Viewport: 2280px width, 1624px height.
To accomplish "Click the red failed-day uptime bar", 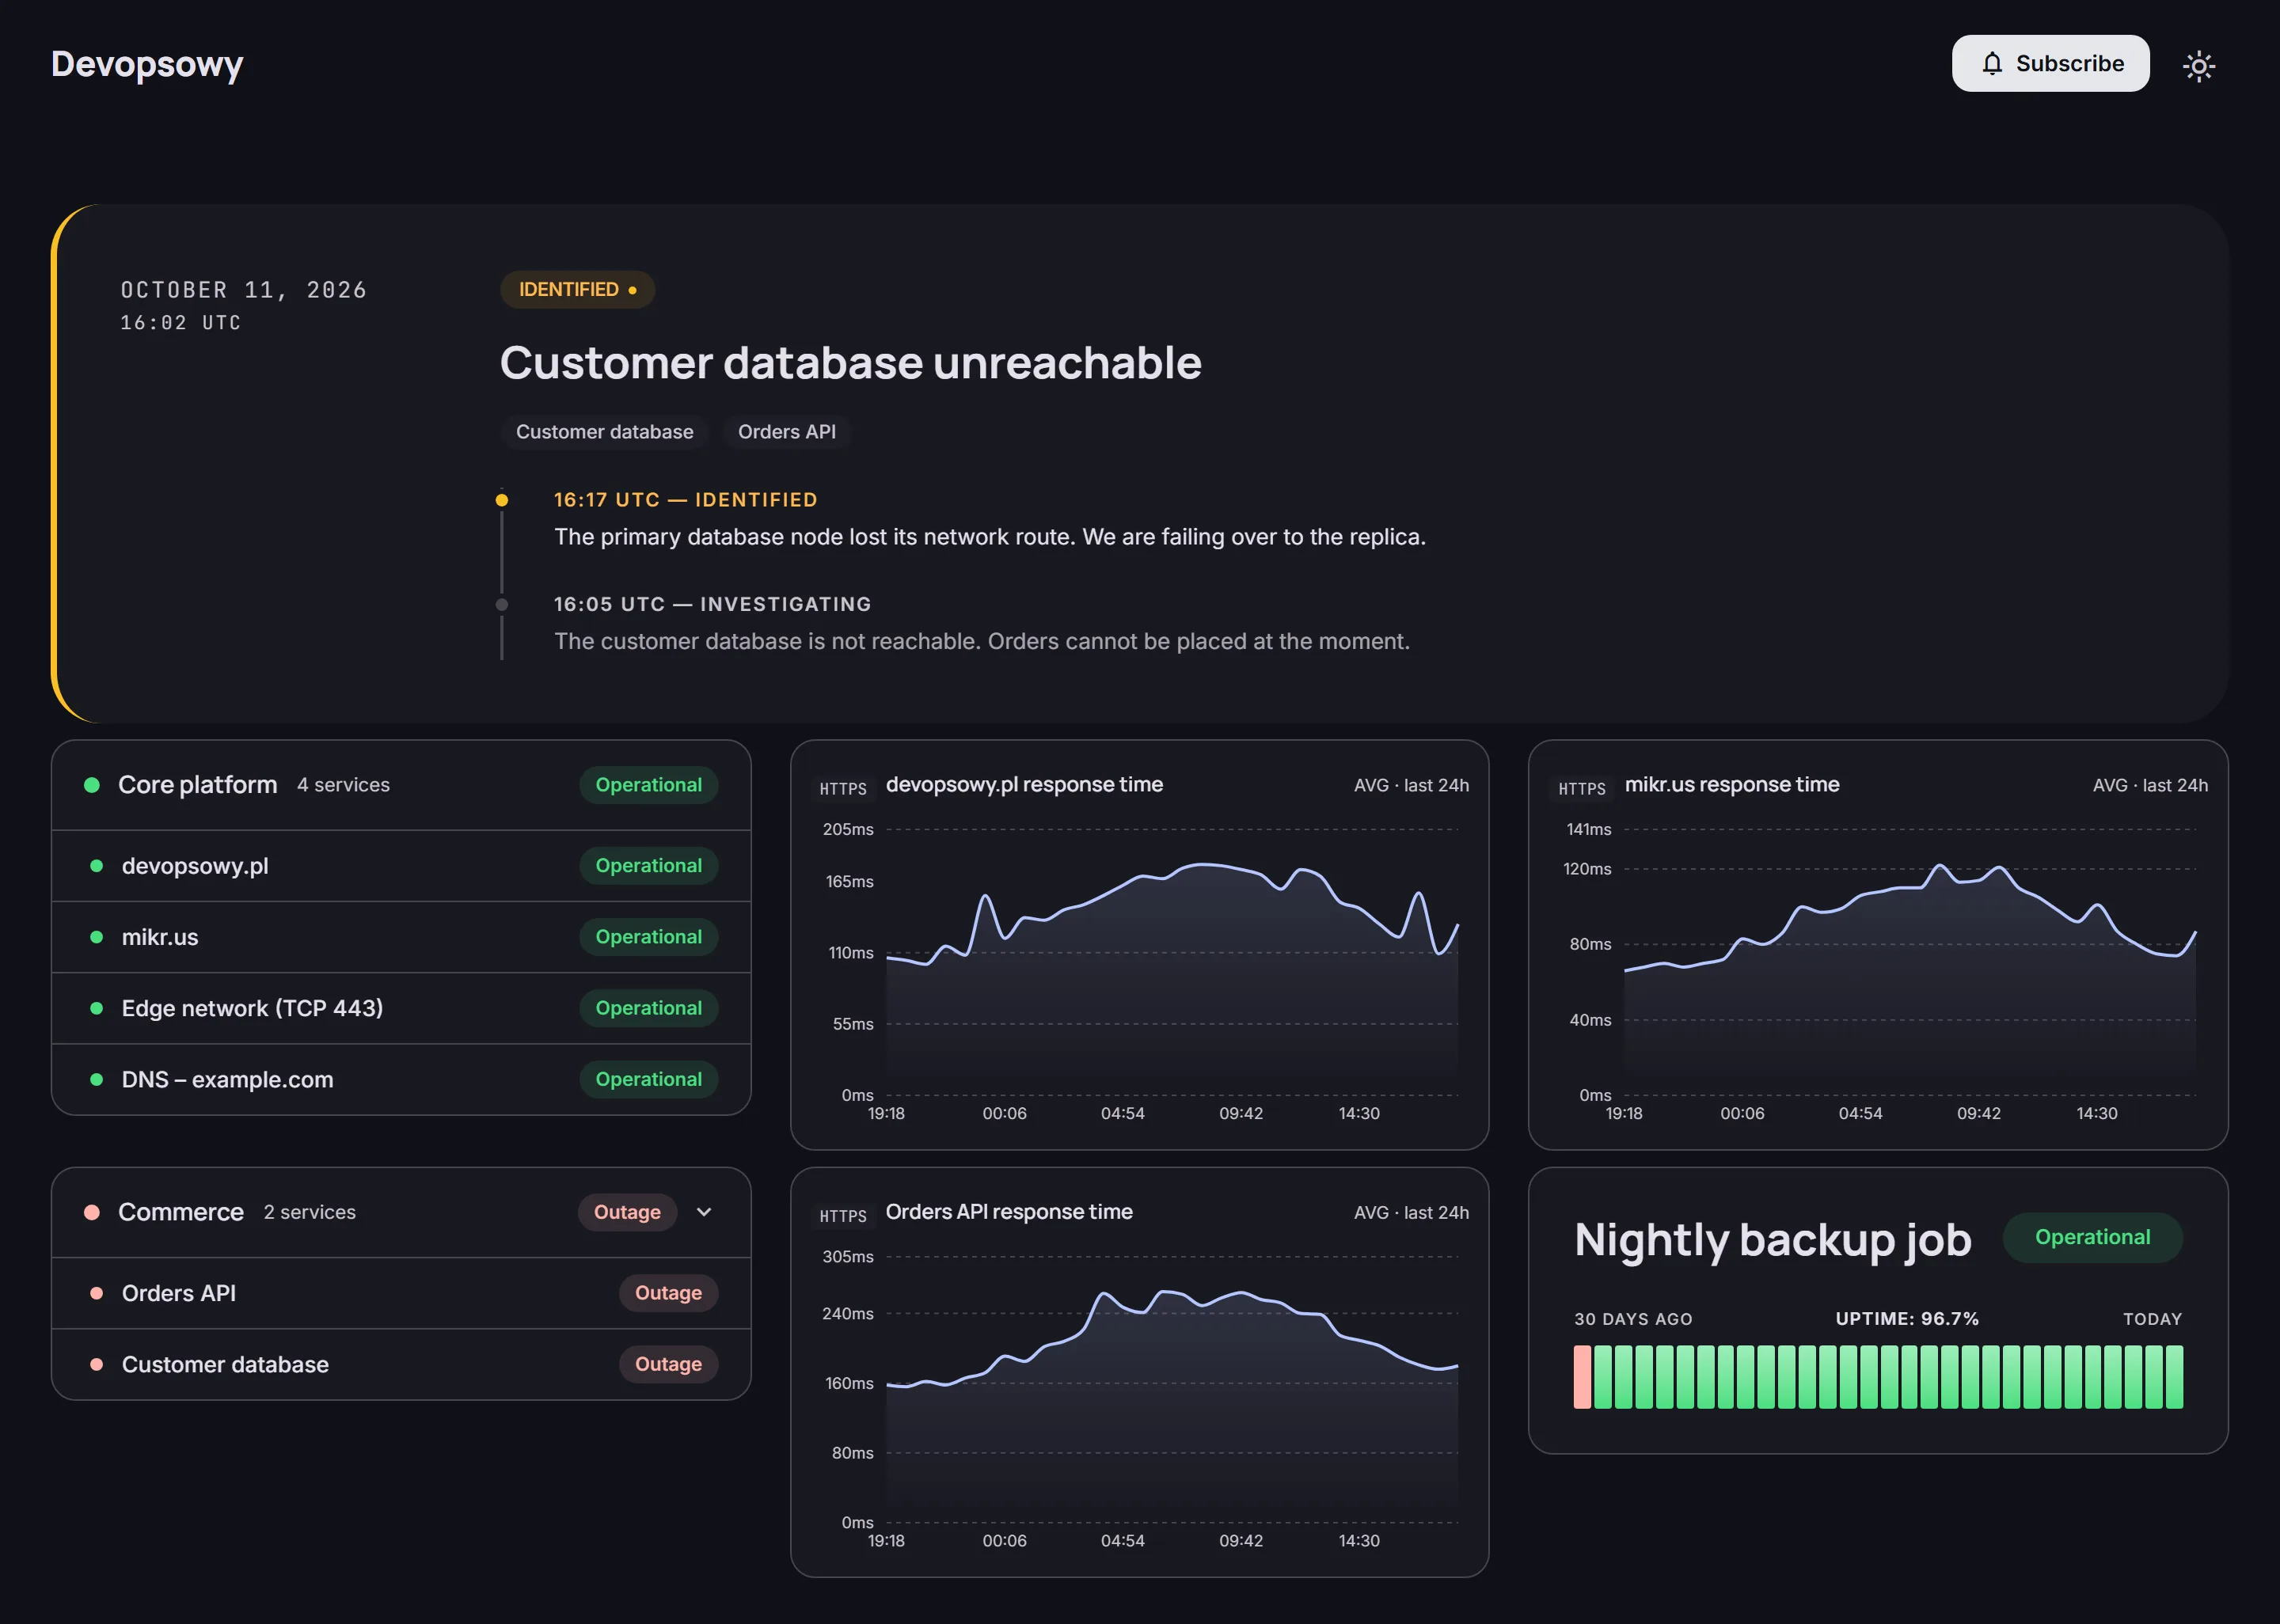I will [1582, 1377].
